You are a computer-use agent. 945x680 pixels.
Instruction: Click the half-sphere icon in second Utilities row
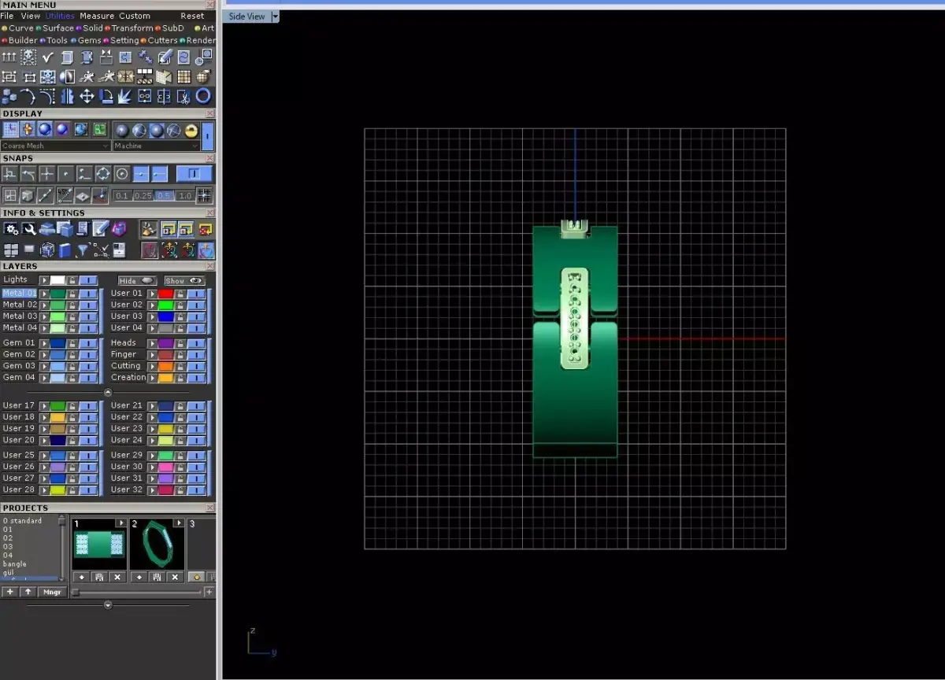(67, 76)
